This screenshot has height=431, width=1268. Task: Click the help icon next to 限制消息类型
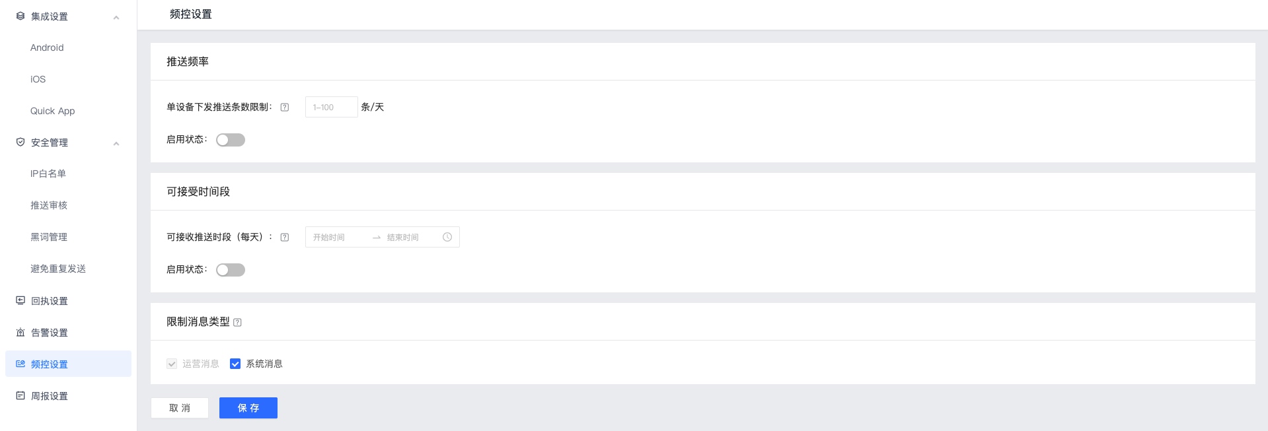click(x=238, y=323)
